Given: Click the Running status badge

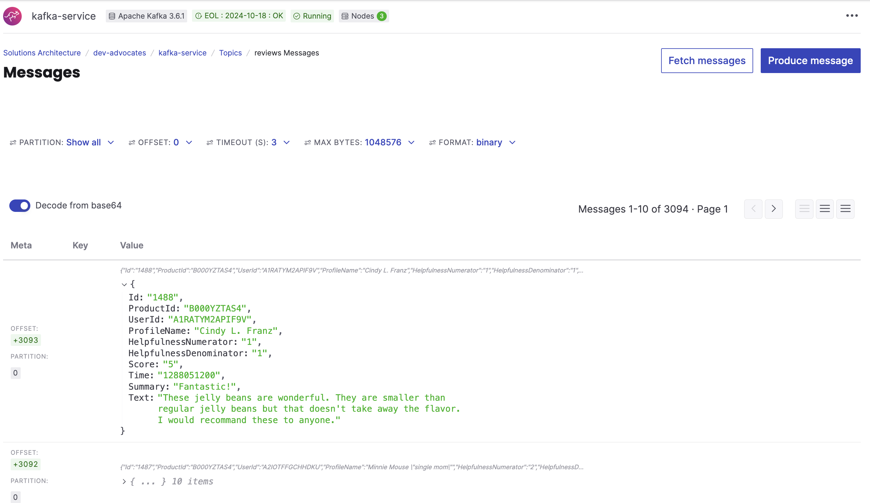Looking at the screenshot, I should click(312, 16).
